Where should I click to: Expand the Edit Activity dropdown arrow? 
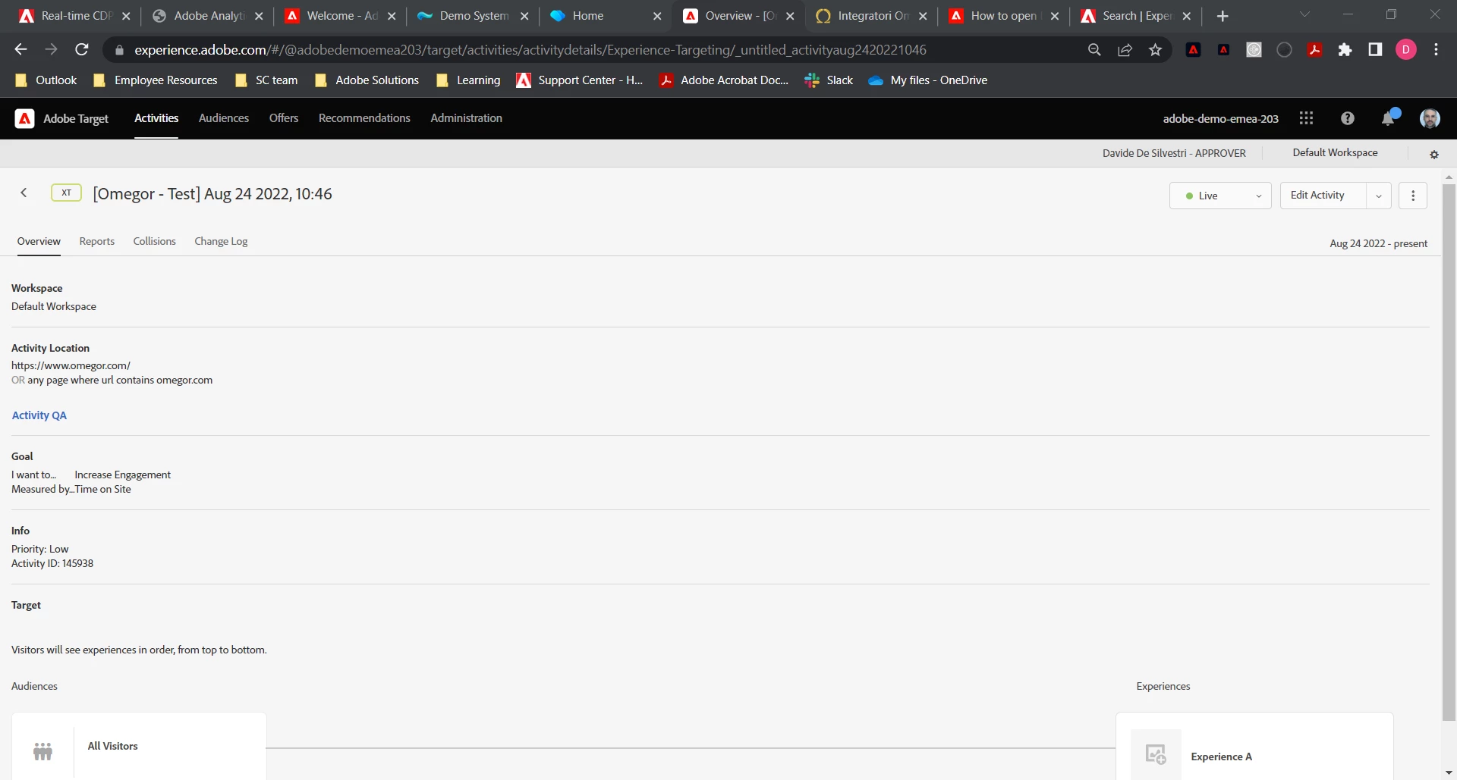(1379, 196)
